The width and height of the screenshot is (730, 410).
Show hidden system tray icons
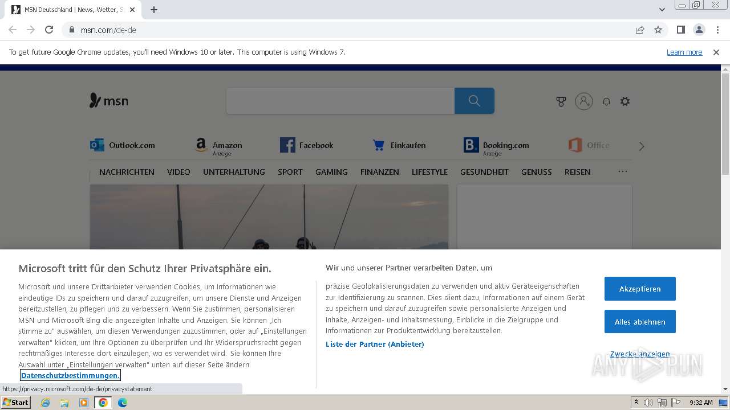636,403
